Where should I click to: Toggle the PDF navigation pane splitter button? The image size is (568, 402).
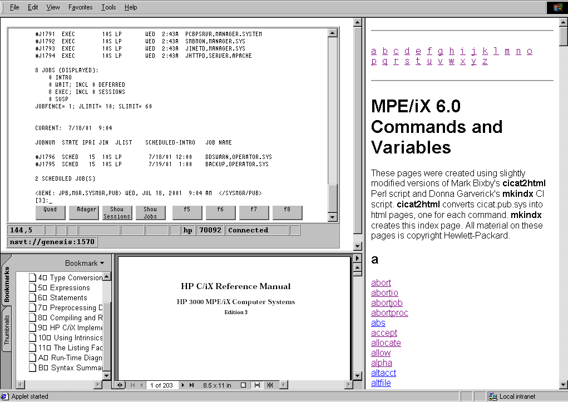(x=120, y=385)
